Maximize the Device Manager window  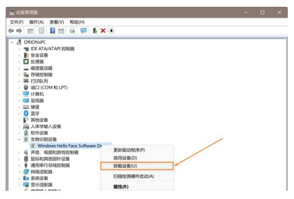click(262, 12)
